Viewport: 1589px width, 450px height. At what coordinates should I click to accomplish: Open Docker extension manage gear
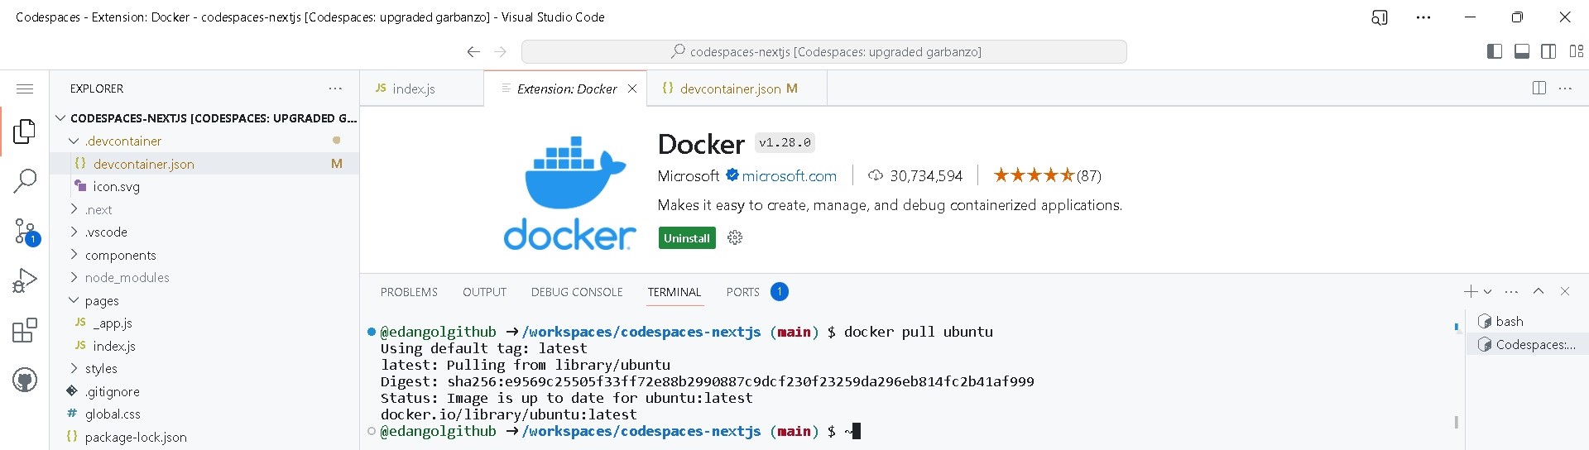click(x=735, y=238)
